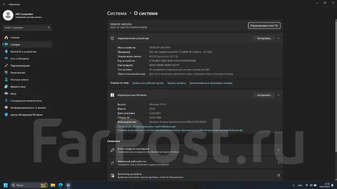Show hidden tray icons chevron
Screen dimensions: 337x189
tap(293, 185)
